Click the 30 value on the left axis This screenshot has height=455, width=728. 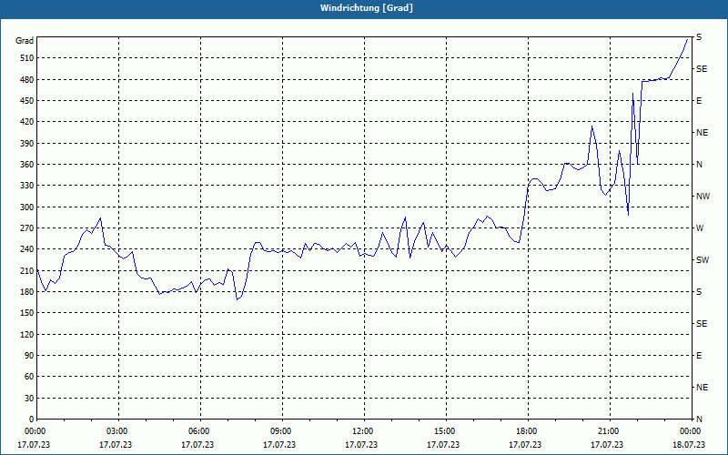pos(29,398)
